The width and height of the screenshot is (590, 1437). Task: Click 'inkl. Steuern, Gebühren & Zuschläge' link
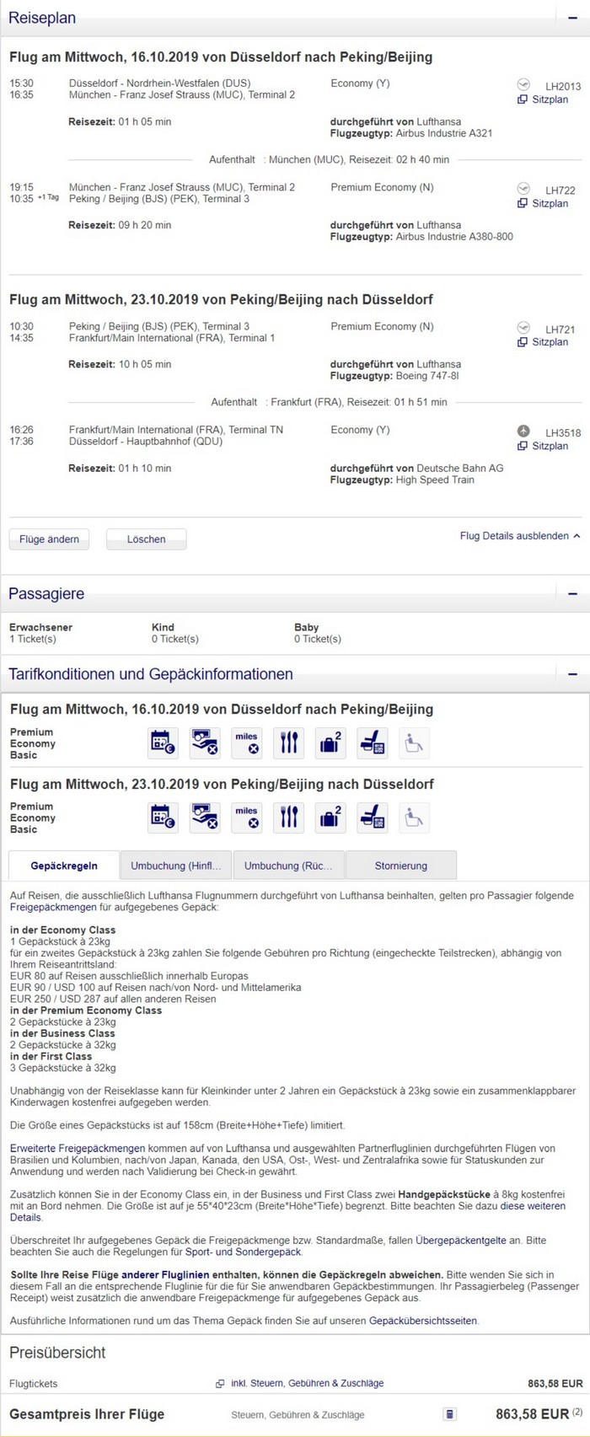pos(307,1384)
